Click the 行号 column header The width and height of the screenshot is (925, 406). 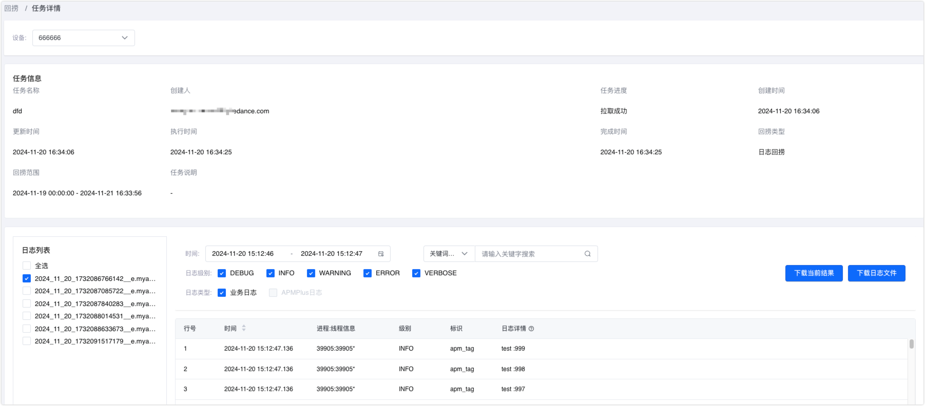pyautogui.click(x=190, y=329)
